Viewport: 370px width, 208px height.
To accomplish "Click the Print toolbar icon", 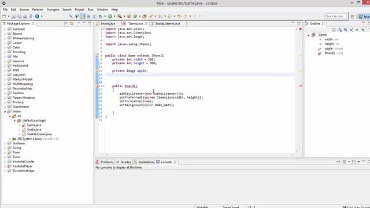I will pyautogui.click(x=25, y=16).
